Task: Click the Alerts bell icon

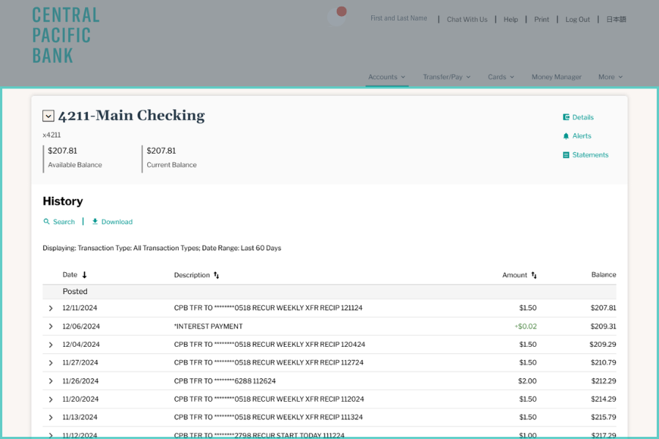Action: [566, 136]
